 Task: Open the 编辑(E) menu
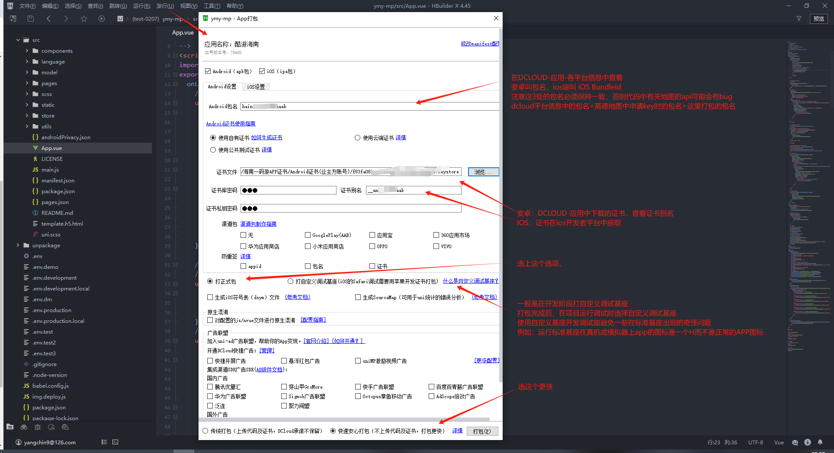pyautogui.click(x=50, y=6)
